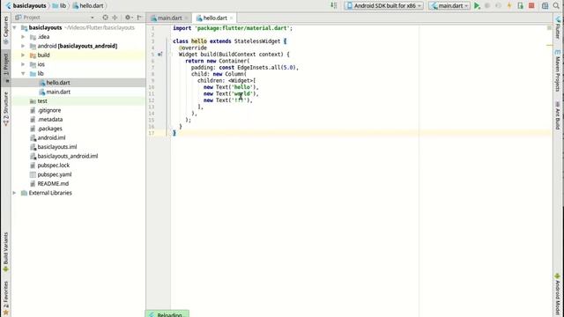
Task: Run the app with the green play button
Action: pyautogui.click(x=477, y=6)
